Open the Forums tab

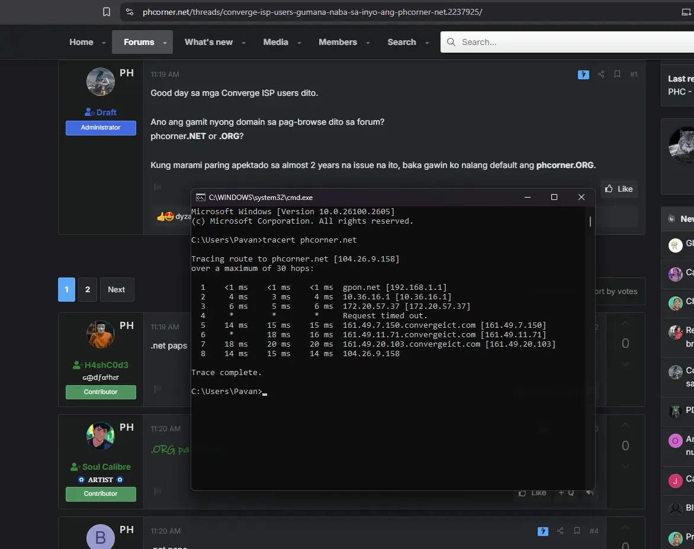click(139, 42)
